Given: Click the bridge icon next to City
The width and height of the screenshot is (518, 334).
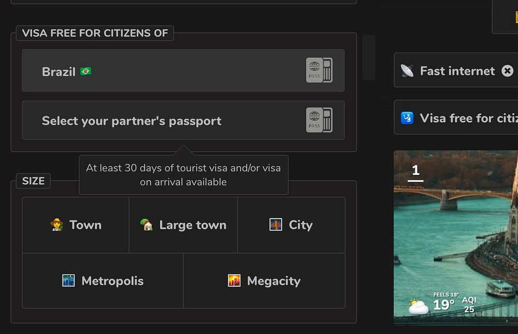Looking at the screenshot, I should pos(276,225).
